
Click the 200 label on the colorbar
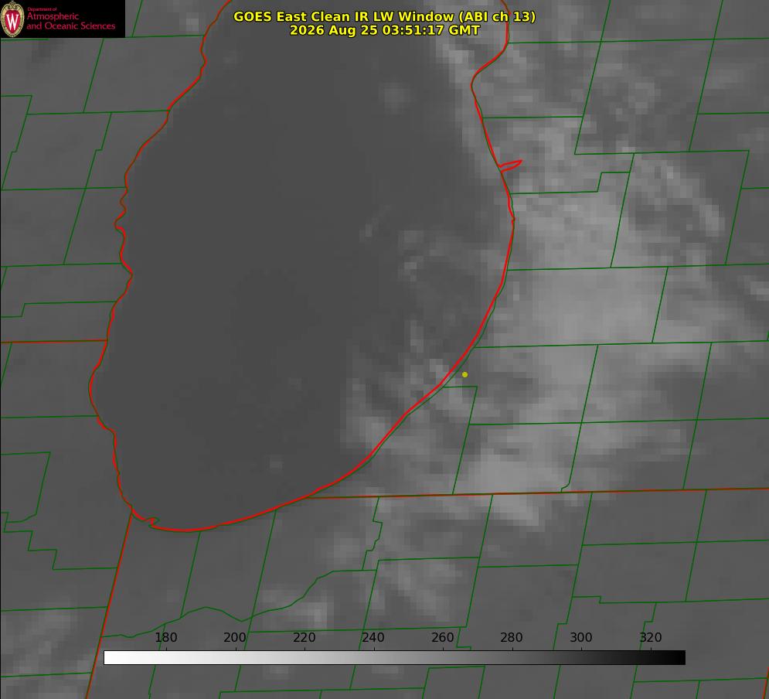pyautogui.click(x=235, y=637)
